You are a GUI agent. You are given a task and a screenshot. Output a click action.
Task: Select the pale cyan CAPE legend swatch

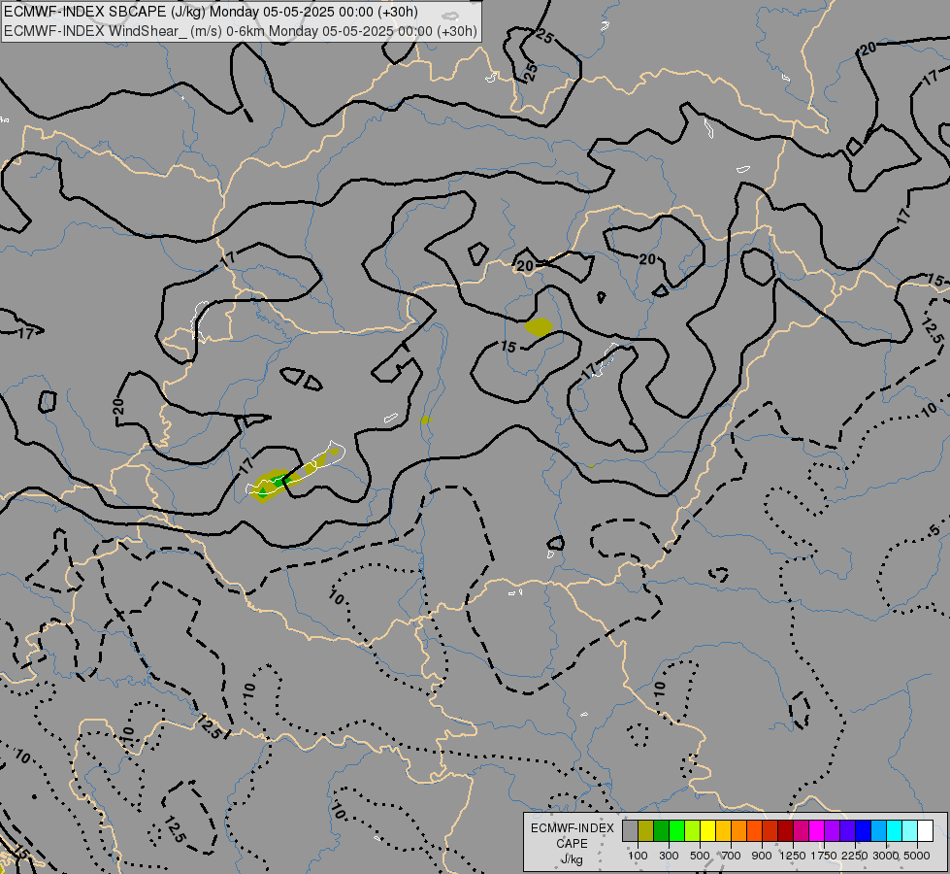click(x=910, y=830)
